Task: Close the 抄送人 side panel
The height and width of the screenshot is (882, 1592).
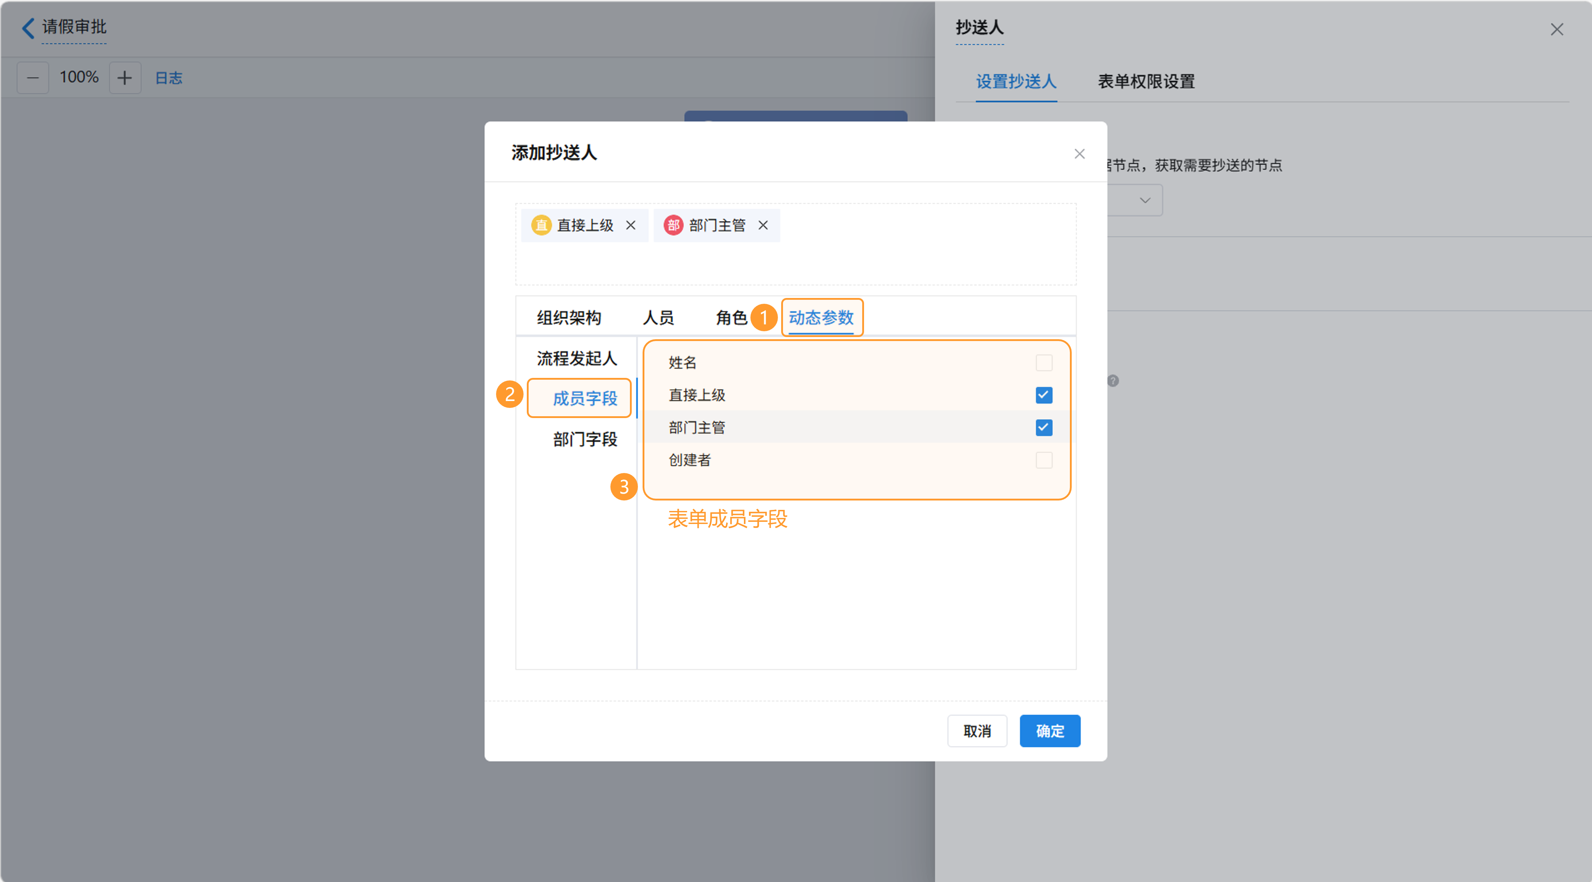Action: [1556, 30]
